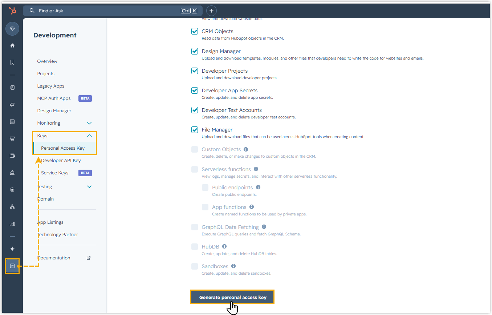Open Projects in Development menu
Image resolution: width=492 pixels, height=315 pixels.
click(46, 74)
